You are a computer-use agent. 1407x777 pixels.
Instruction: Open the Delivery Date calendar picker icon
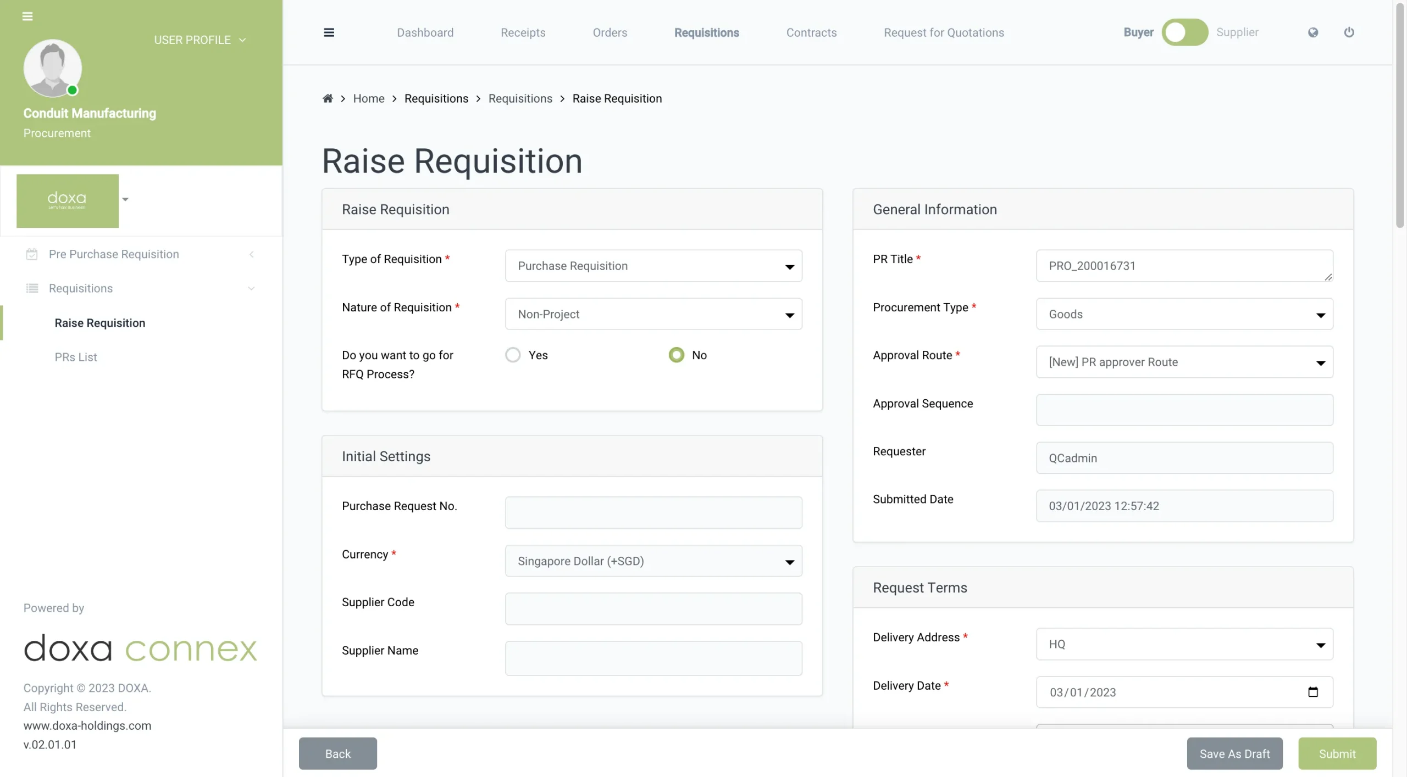point(1312,692)
